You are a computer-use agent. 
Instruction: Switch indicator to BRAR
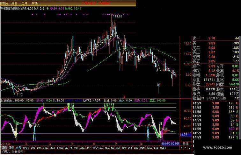[x=60, y=148]
